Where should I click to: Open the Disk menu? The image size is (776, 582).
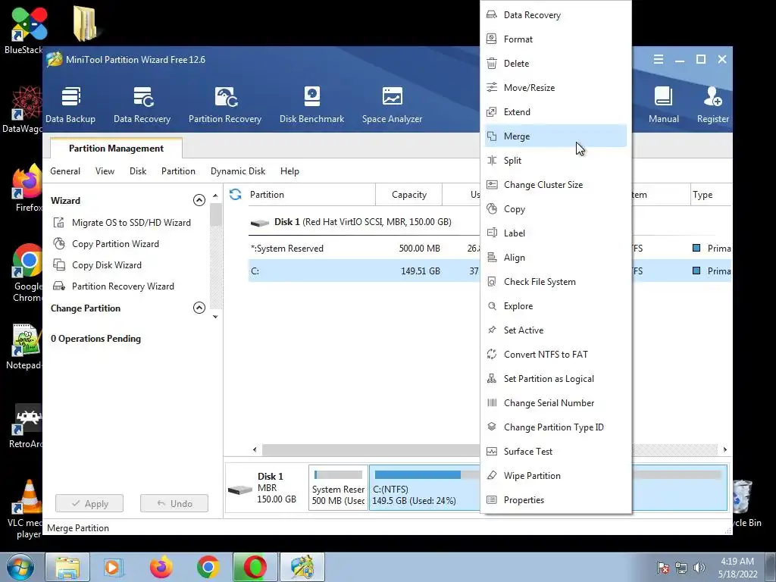click(x=138, y=171)
